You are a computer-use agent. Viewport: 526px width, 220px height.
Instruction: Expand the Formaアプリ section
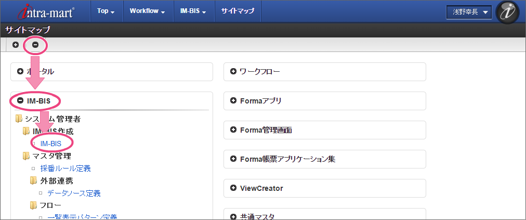pos(233,100)
